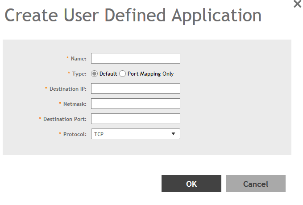Click the Port Mapping Only label text

tap(150, 74)
